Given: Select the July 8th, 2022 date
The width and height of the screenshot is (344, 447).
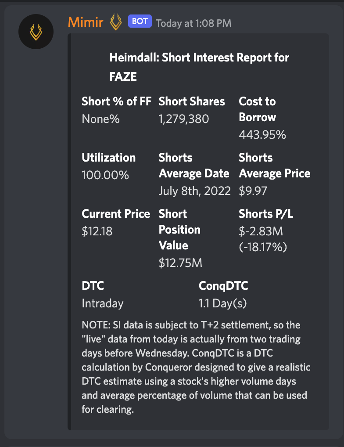Looking at the screenshot, I should pyautogui.click(x=194, y=191).
